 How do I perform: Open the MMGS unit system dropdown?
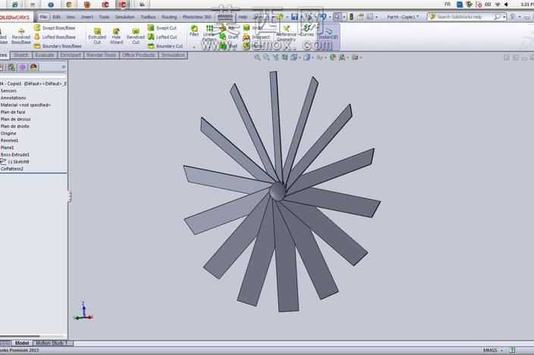point(493,350)
